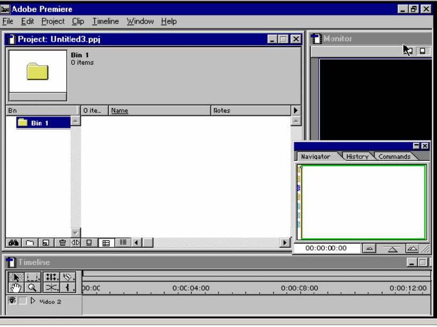Click the '0 ite..' column header
This screenshot has width=437, height=327.
tap(94, 111)
